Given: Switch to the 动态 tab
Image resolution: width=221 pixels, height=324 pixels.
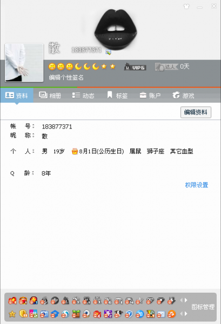Looking at the screenshot, I should point(83,96).
